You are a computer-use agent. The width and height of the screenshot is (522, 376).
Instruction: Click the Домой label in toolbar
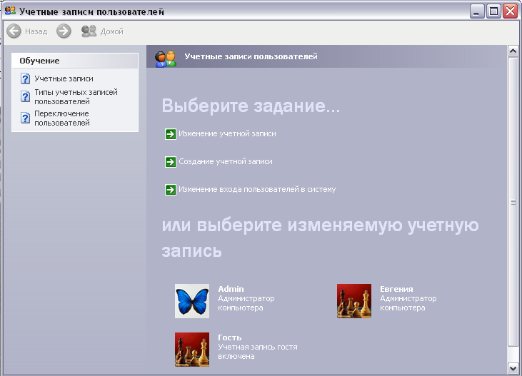click(x=112, y=31)
